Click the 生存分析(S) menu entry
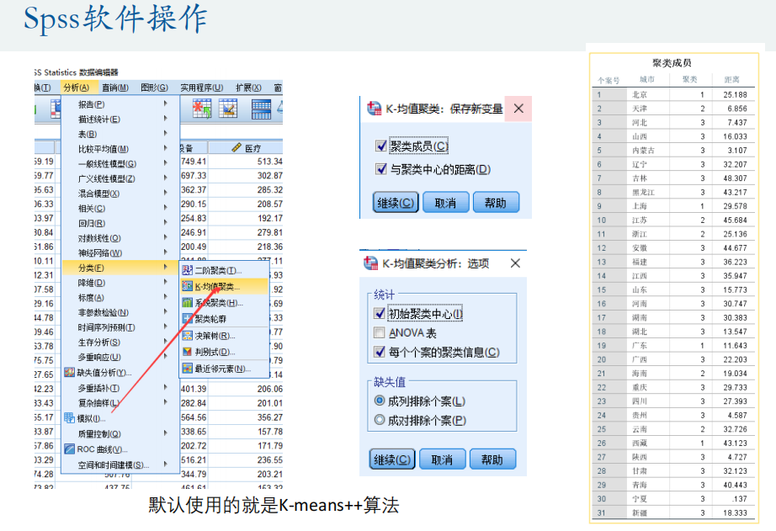Image resolution: width=776 pixels, height=531 pixels. click(x=120, y=342)
